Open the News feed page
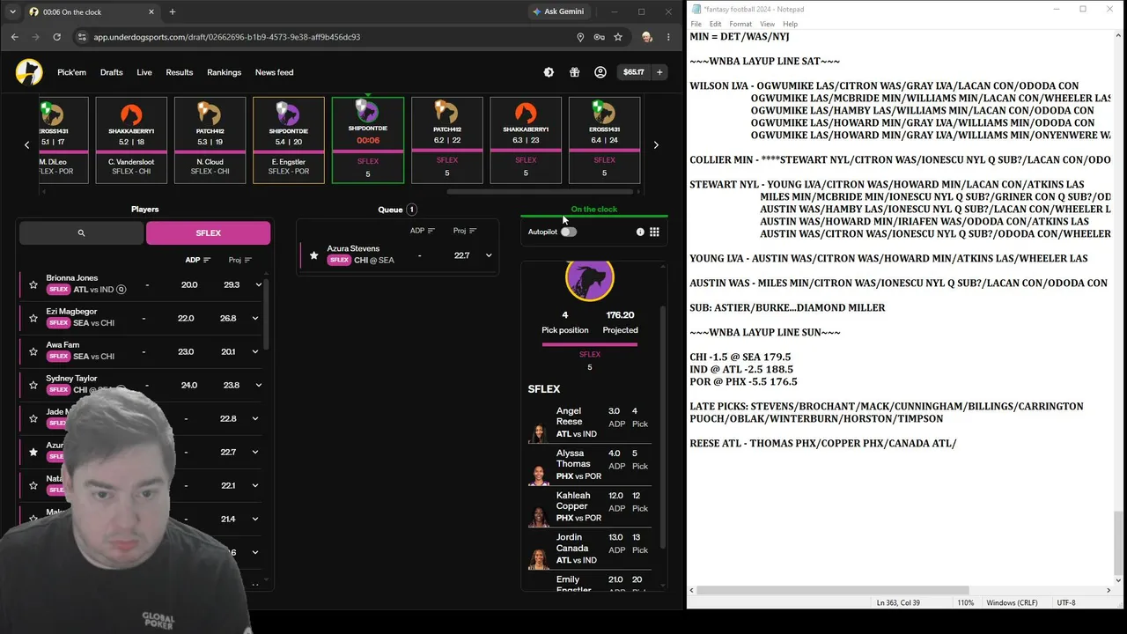 pyautogui.click(x=274, y=72)
